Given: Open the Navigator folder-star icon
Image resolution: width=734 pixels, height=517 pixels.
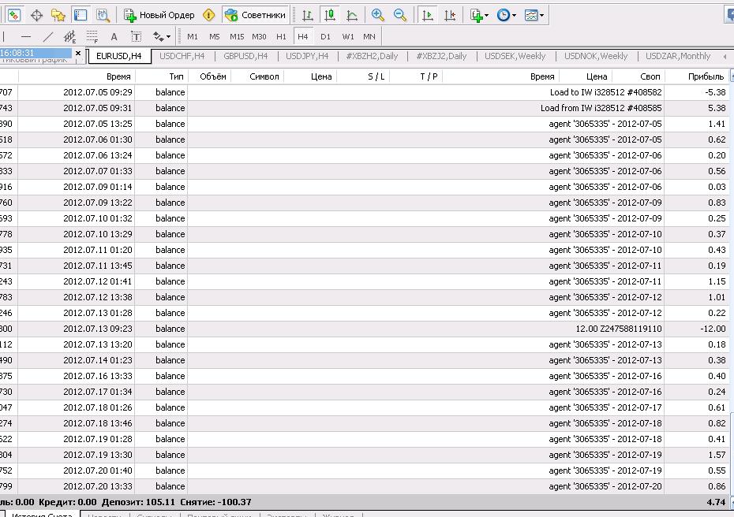Looking at the screenshot, I should tap(58, 15).
